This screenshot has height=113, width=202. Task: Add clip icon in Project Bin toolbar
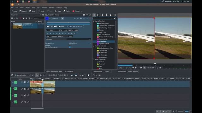click(12, 18)
